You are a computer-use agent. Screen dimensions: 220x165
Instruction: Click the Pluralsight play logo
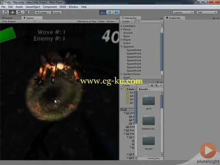pyautogui.click(x=208, y=150)
